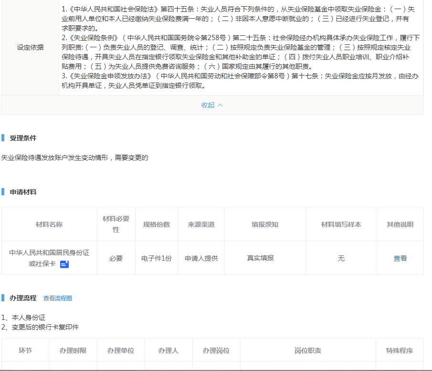Click the 设定依据 row label cell
This screenshot has width=432, height=371.
pos(30,47)
